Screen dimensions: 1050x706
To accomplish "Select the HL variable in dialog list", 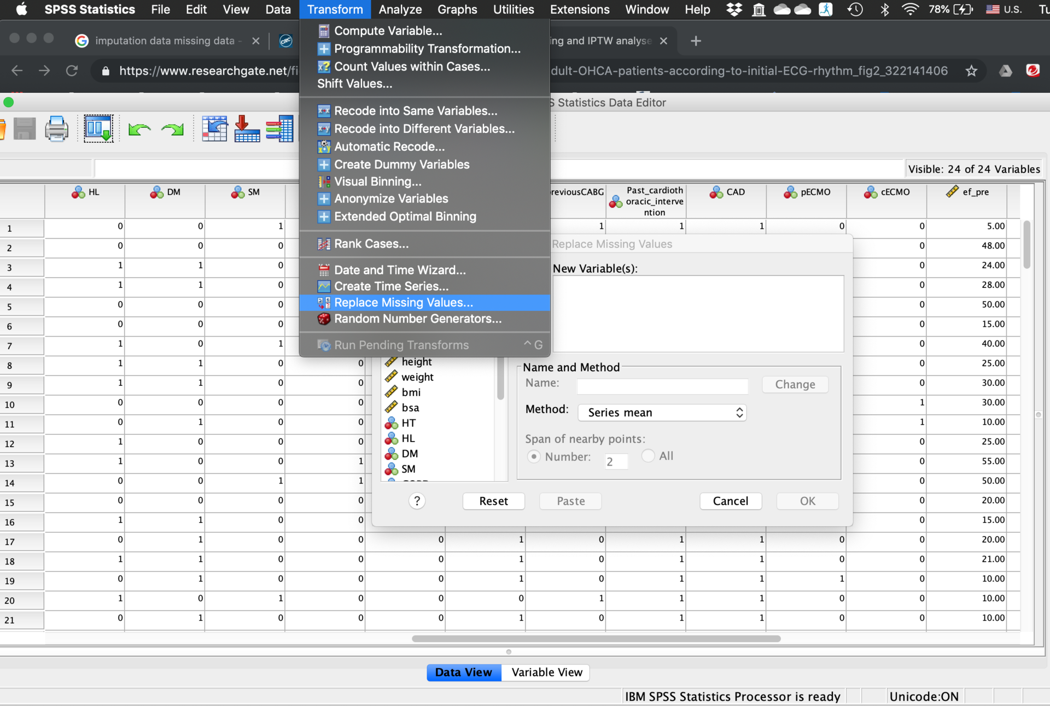I will tap(408, 438).
